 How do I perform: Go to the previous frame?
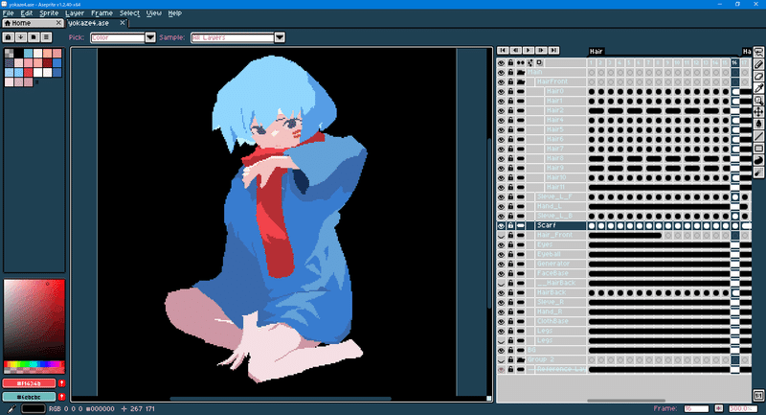(516, 51)
